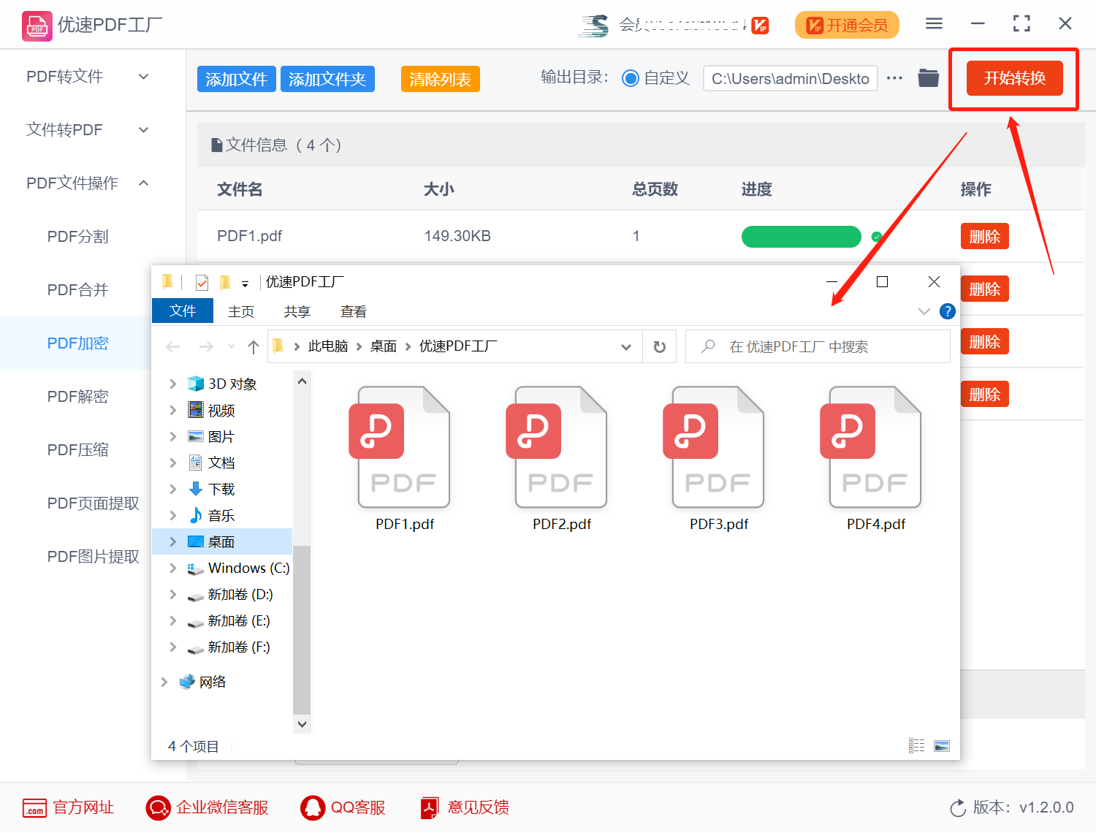Click the PDF1.pdf green progress bar
This screenshot has width=1096, height=833.
point(802,237)
